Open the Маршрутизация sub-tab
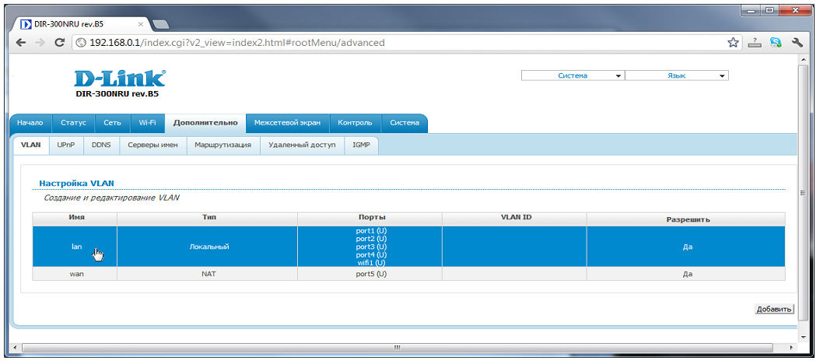The width and height of the screenshot is (820, 361). 223,145
